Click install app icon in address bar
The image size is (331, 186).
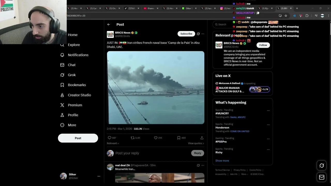click(280, 16)
